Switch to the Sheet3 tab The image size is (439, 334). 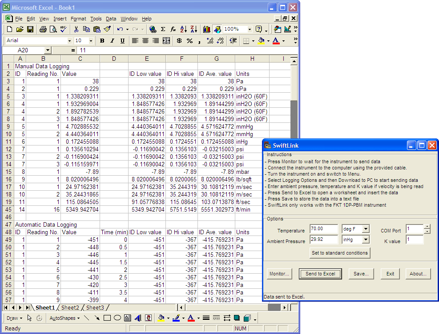click(x=95, y=307)
